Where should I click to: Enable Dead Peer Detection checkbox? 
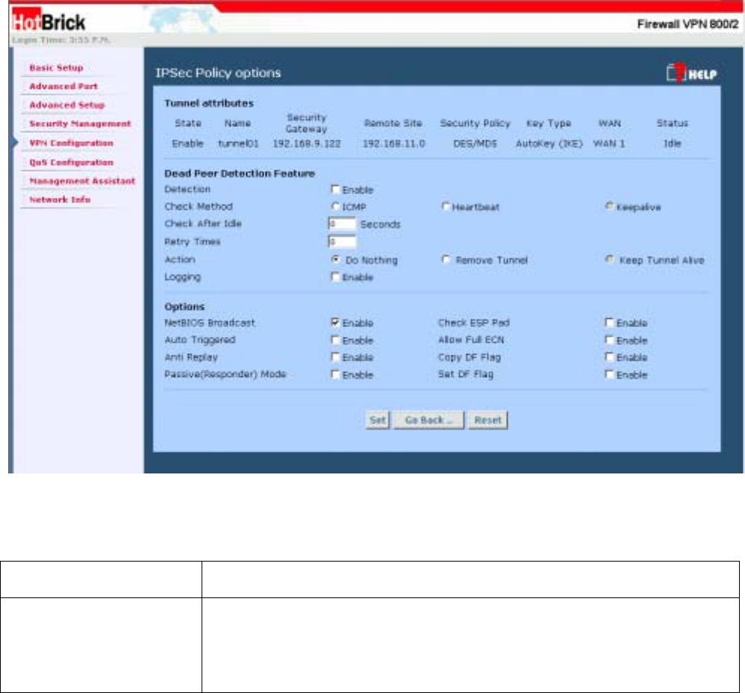point(335,190)
